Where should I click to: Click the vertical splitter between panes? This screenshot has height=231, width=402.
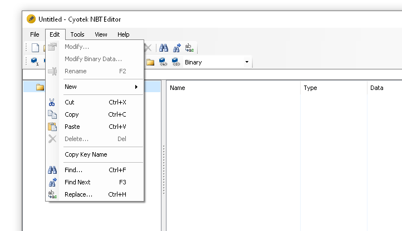pyautogui.click(x=164, y=155)
